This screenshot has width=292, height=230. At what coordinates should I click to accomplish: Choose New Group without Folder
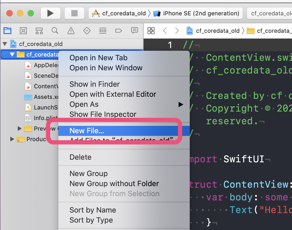(124, 183)
